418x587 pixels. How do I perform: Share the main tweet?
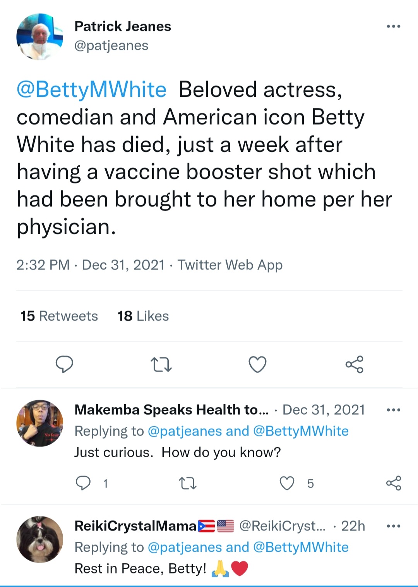[x=355, y=364]
